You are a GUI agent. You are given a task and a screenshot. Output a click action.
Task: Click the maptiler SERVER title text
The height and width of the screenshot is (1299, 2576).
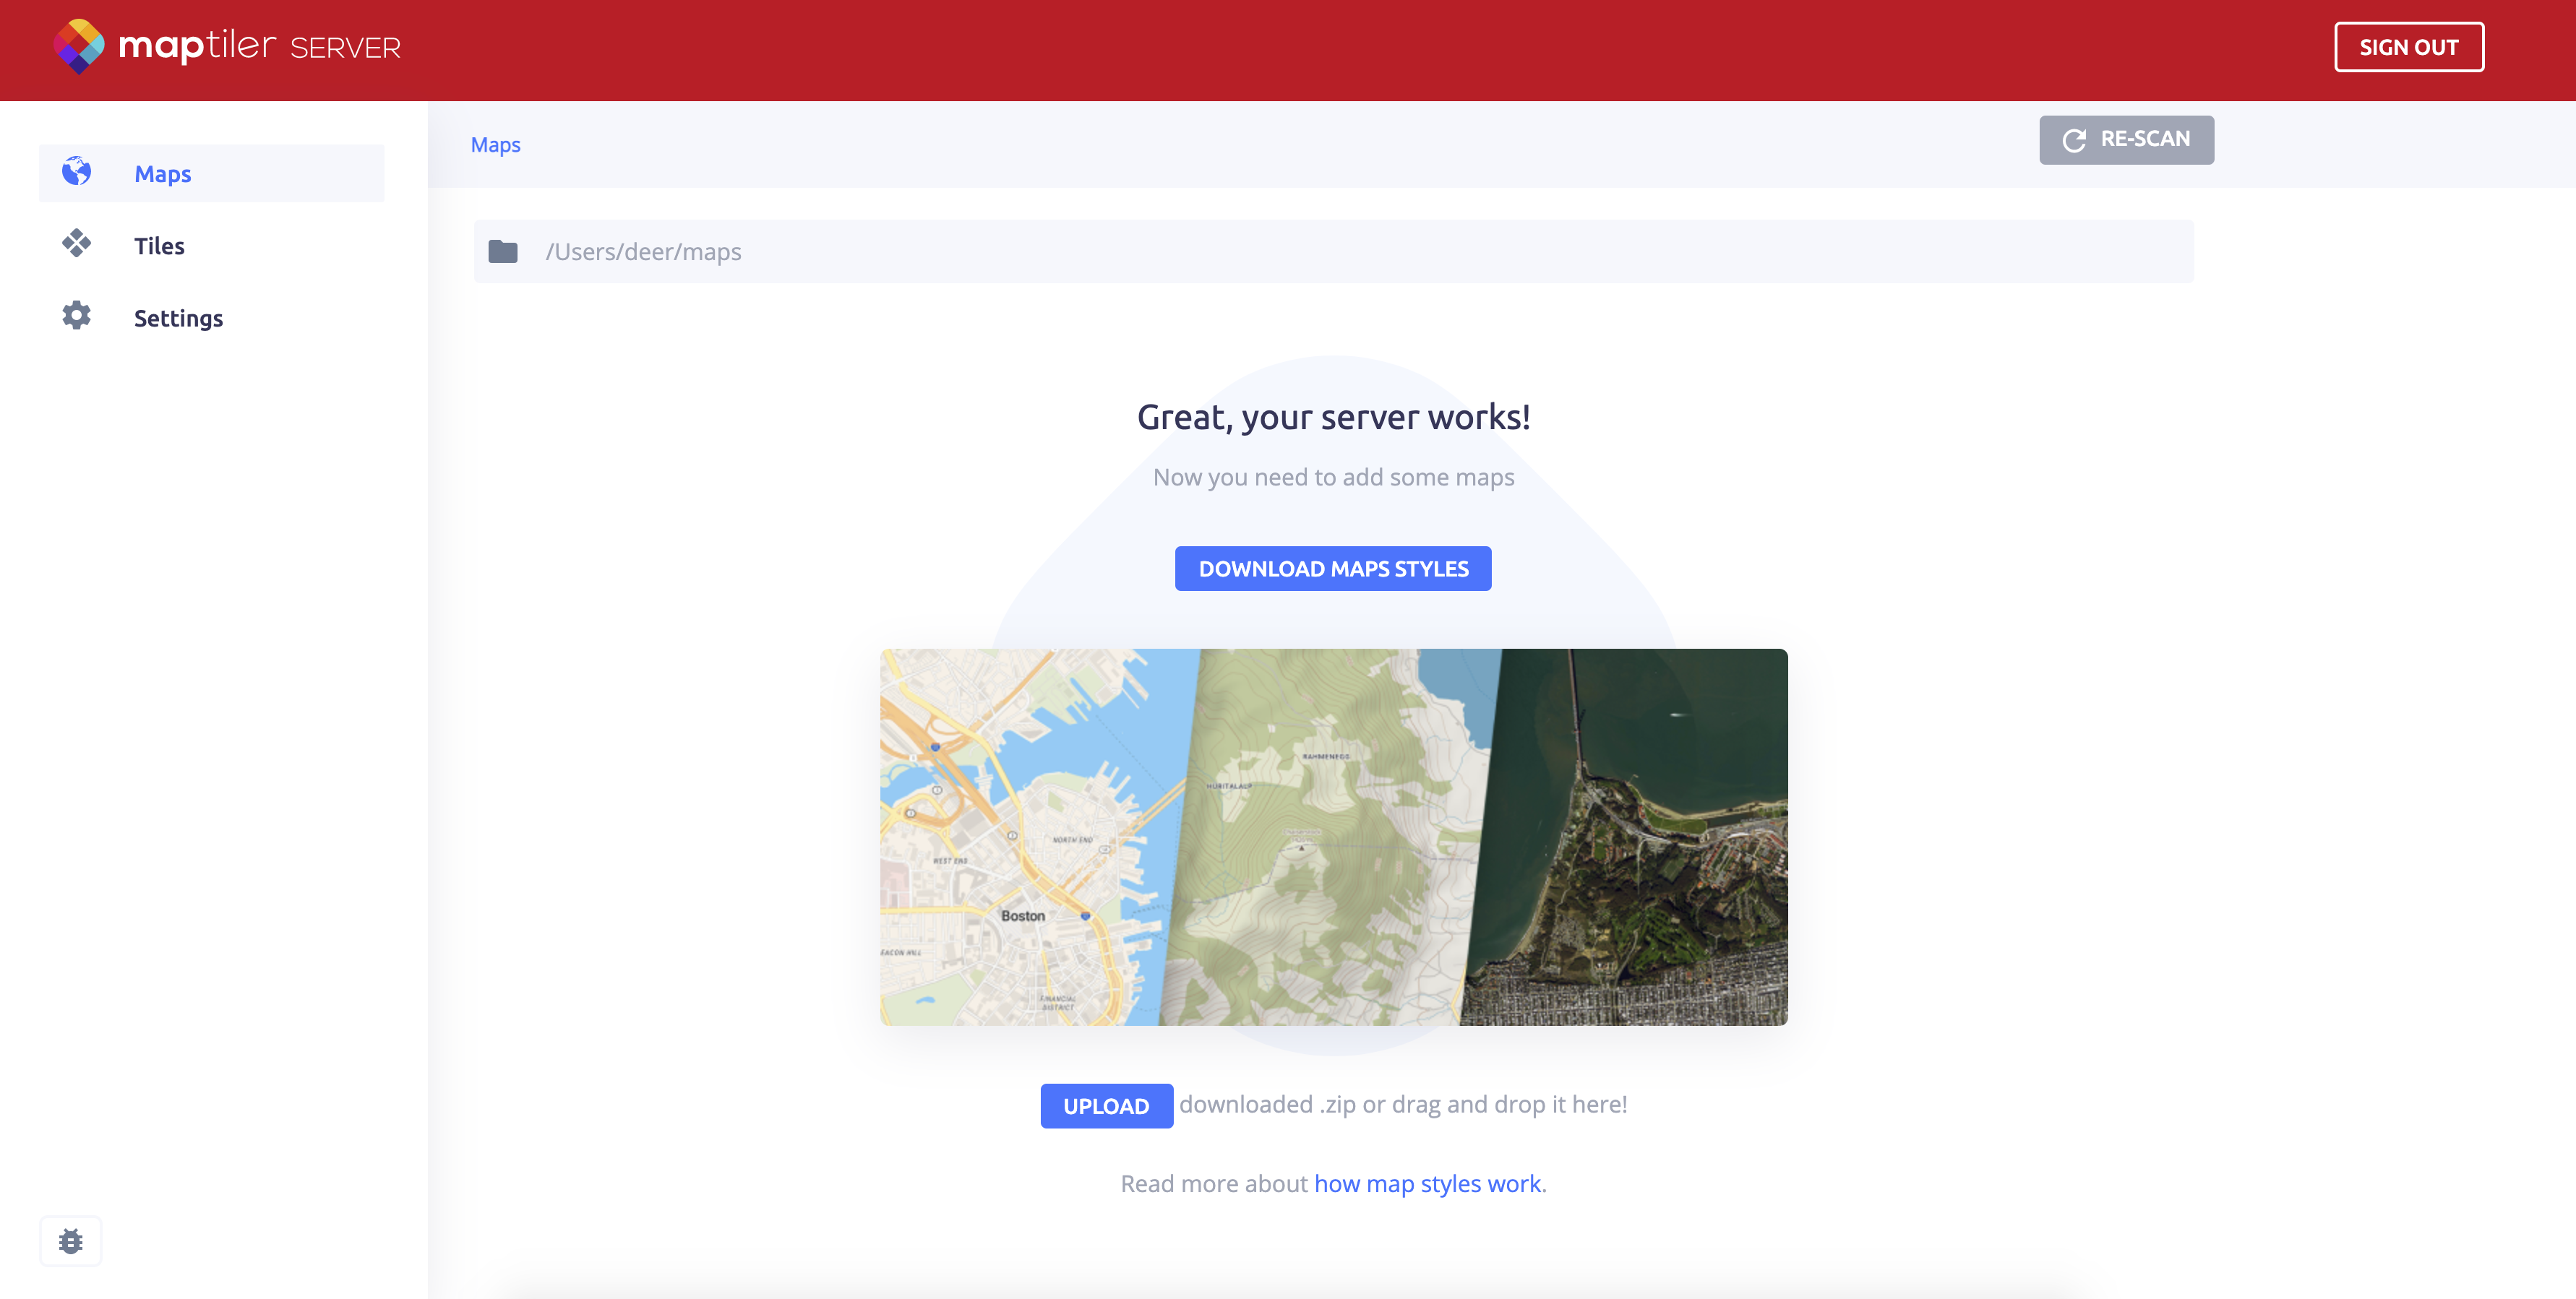pos(260,46)
